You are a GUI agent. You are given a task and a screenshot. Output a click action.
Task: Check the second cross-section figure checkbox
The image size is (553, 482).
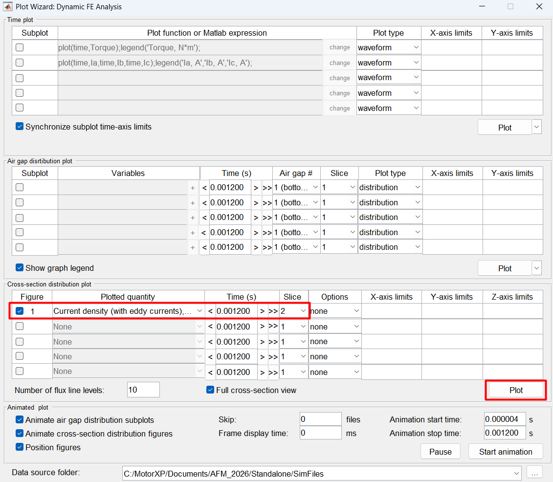click(x=20, y=326)
